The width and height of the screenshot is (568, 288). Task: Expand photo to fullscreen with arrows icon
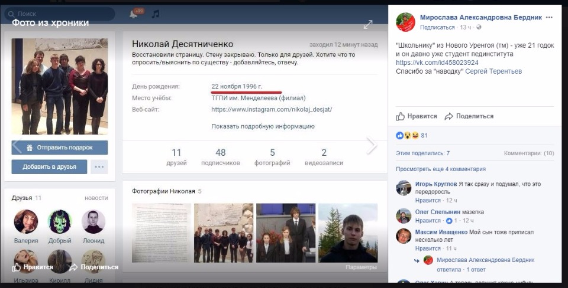pyautogui.click(x=368, y=25)
